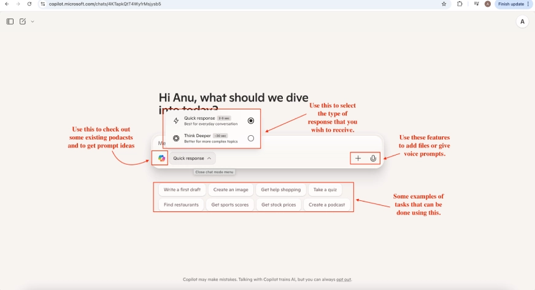Viewport: 535px width, 290px height.
Task: Click the Create an image suggestion
Action: [231, 190]
